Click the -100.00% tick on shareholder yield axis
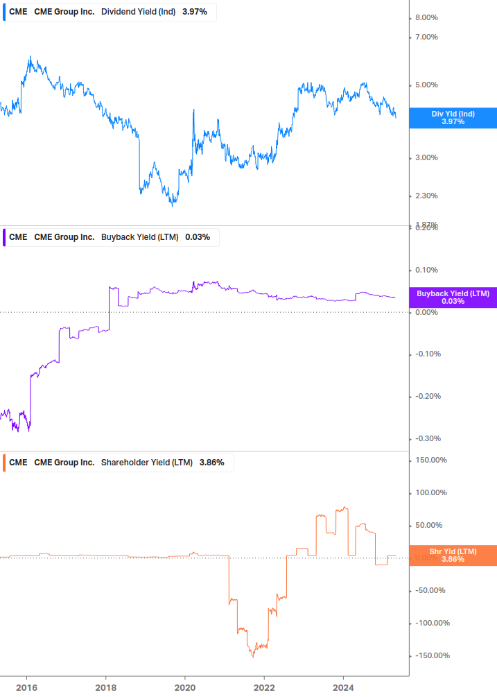This screenshot has width=497, height=697. [x=432, y=623]
